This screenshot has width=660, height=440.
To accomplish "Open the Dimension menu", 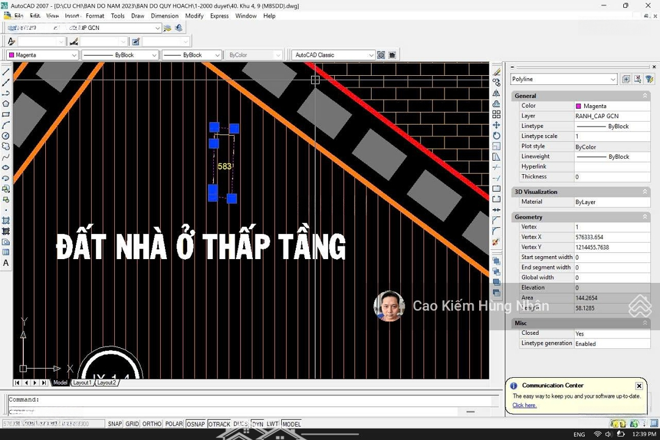I will 164,16.
